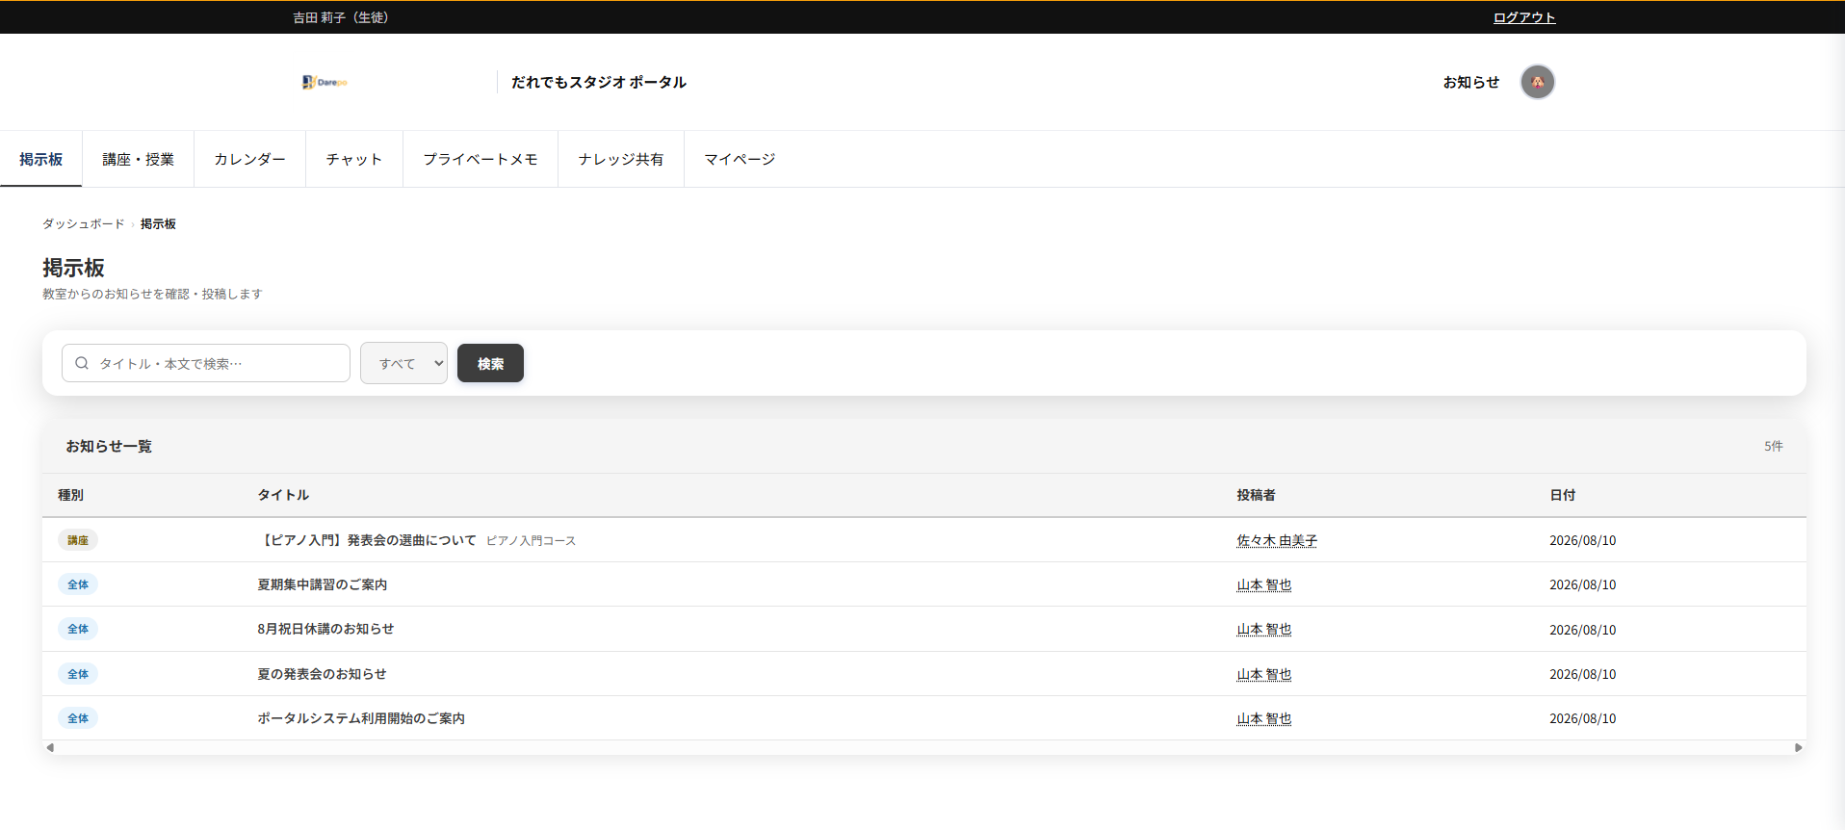Viewport: 1845px width, 830px height.
Task: Open ポータルシステム利用開始のご案内 notice
Action: [x=361, y=718]
